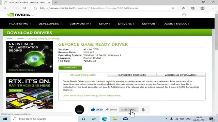This screenshot has width=218, height=122.
Task: Click the microphone tray icon
Action: click(171, 119)
